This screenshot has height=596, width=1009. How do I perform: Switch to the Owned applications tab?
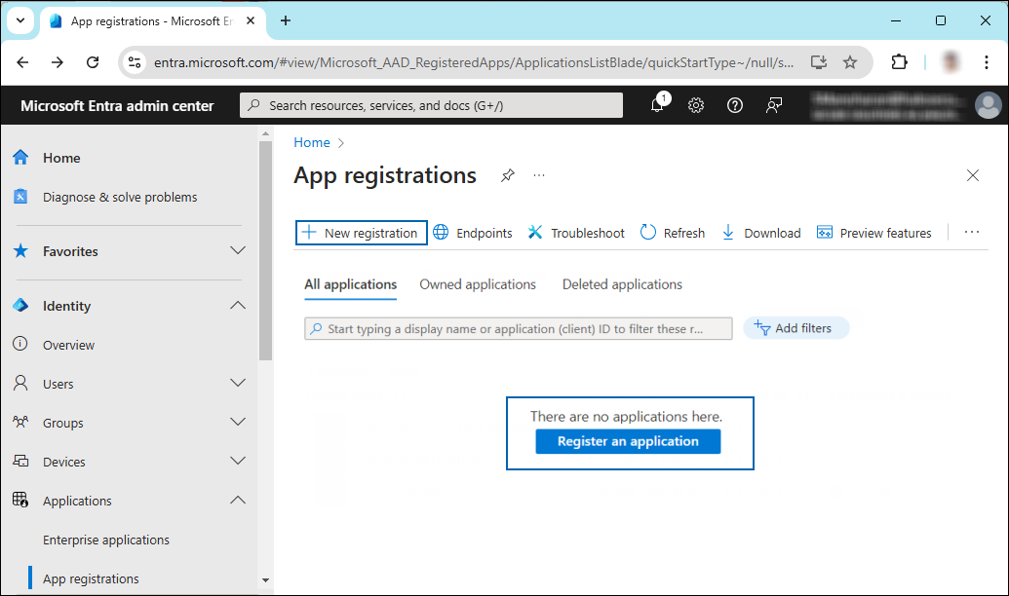(478, 283)
